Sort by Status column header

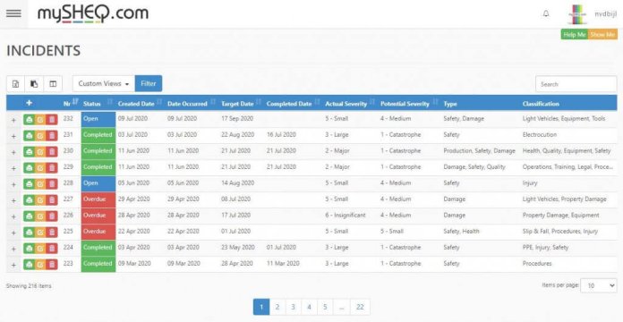(x=98, y=103)
